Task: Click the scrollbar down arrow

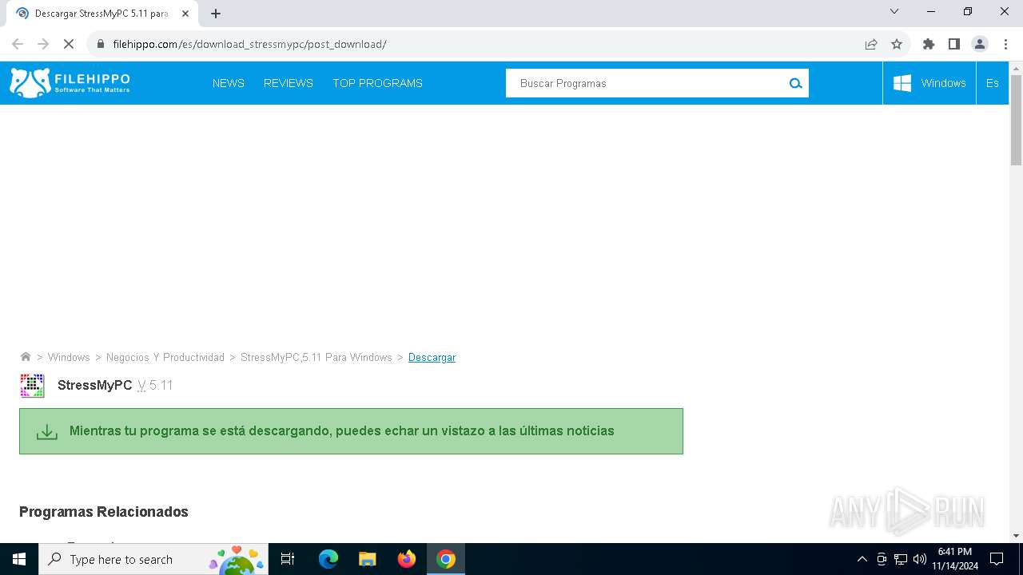Action: [x=1016, y=536]
